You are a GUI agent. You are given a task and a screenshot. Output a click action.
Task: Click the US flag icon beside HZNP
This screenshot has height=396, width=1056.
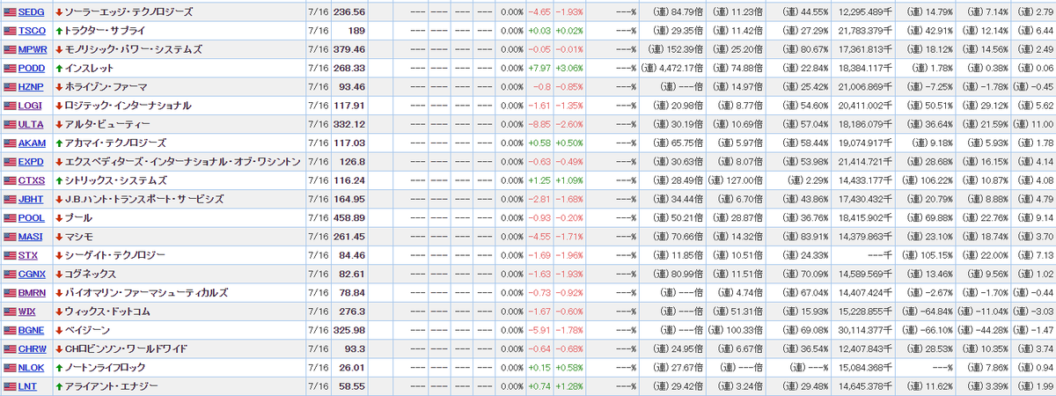(x=10, y=86)
